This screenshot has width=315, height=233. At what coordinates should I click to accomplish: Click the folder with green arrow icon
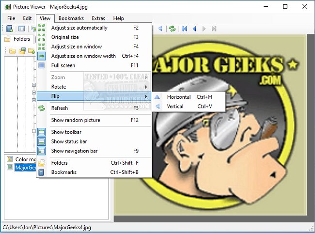31,51
